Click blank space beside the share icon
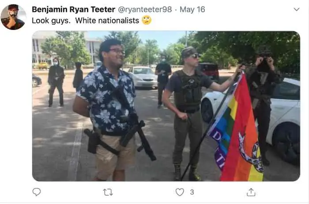This screenshot has height=204, width=309. pyautogui.click(x=280, y=192)
